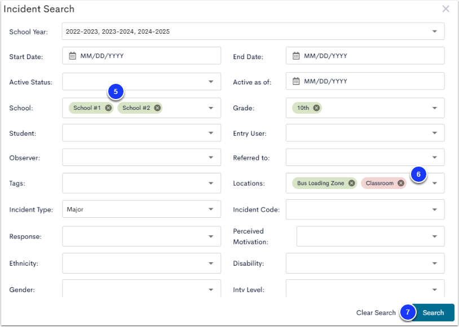
Task: Open the Referred to dropdown
Action: (365, 157)
